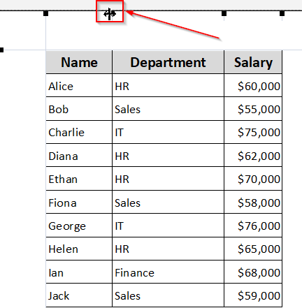Click Charlie's $75,000 salary cell

click(x=253, y=132)
